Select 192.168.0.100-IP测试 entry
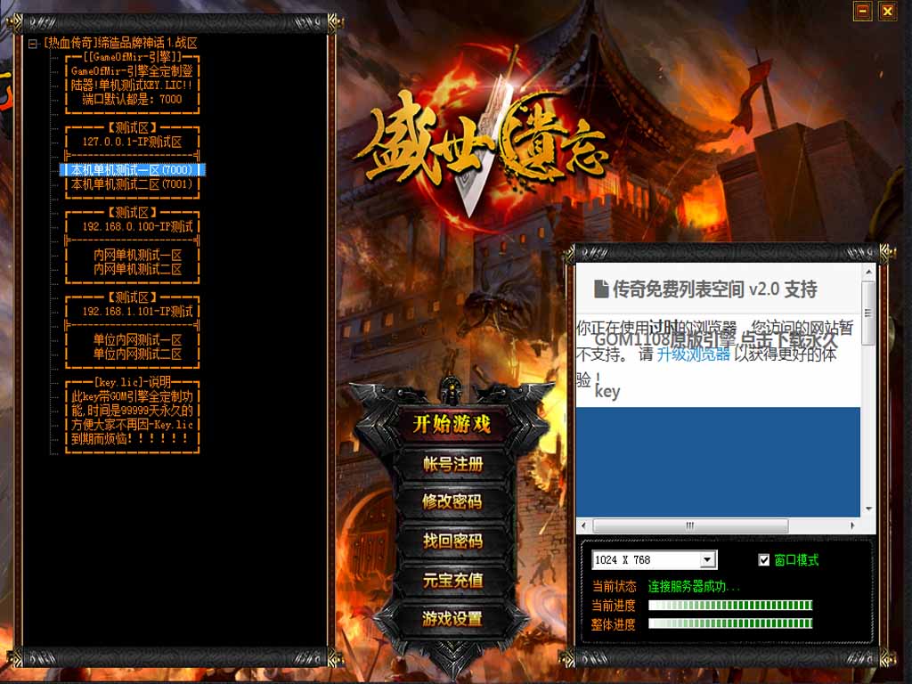Image resolution: width=912 pixels, height=684 pixels. [x=138, y=227]
